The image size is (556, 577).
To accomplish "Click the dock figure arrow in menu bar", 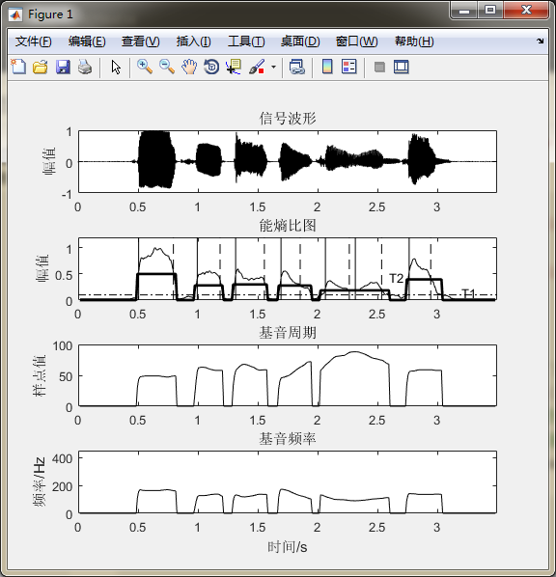I will 540,41.
